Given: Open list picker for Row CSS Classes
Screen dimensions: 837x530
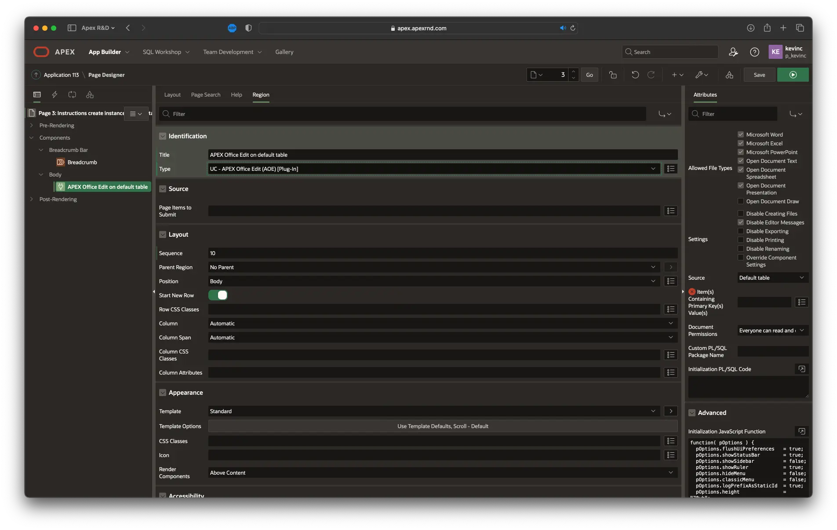Looking at the screenshot, I should (x=670, y=309).
